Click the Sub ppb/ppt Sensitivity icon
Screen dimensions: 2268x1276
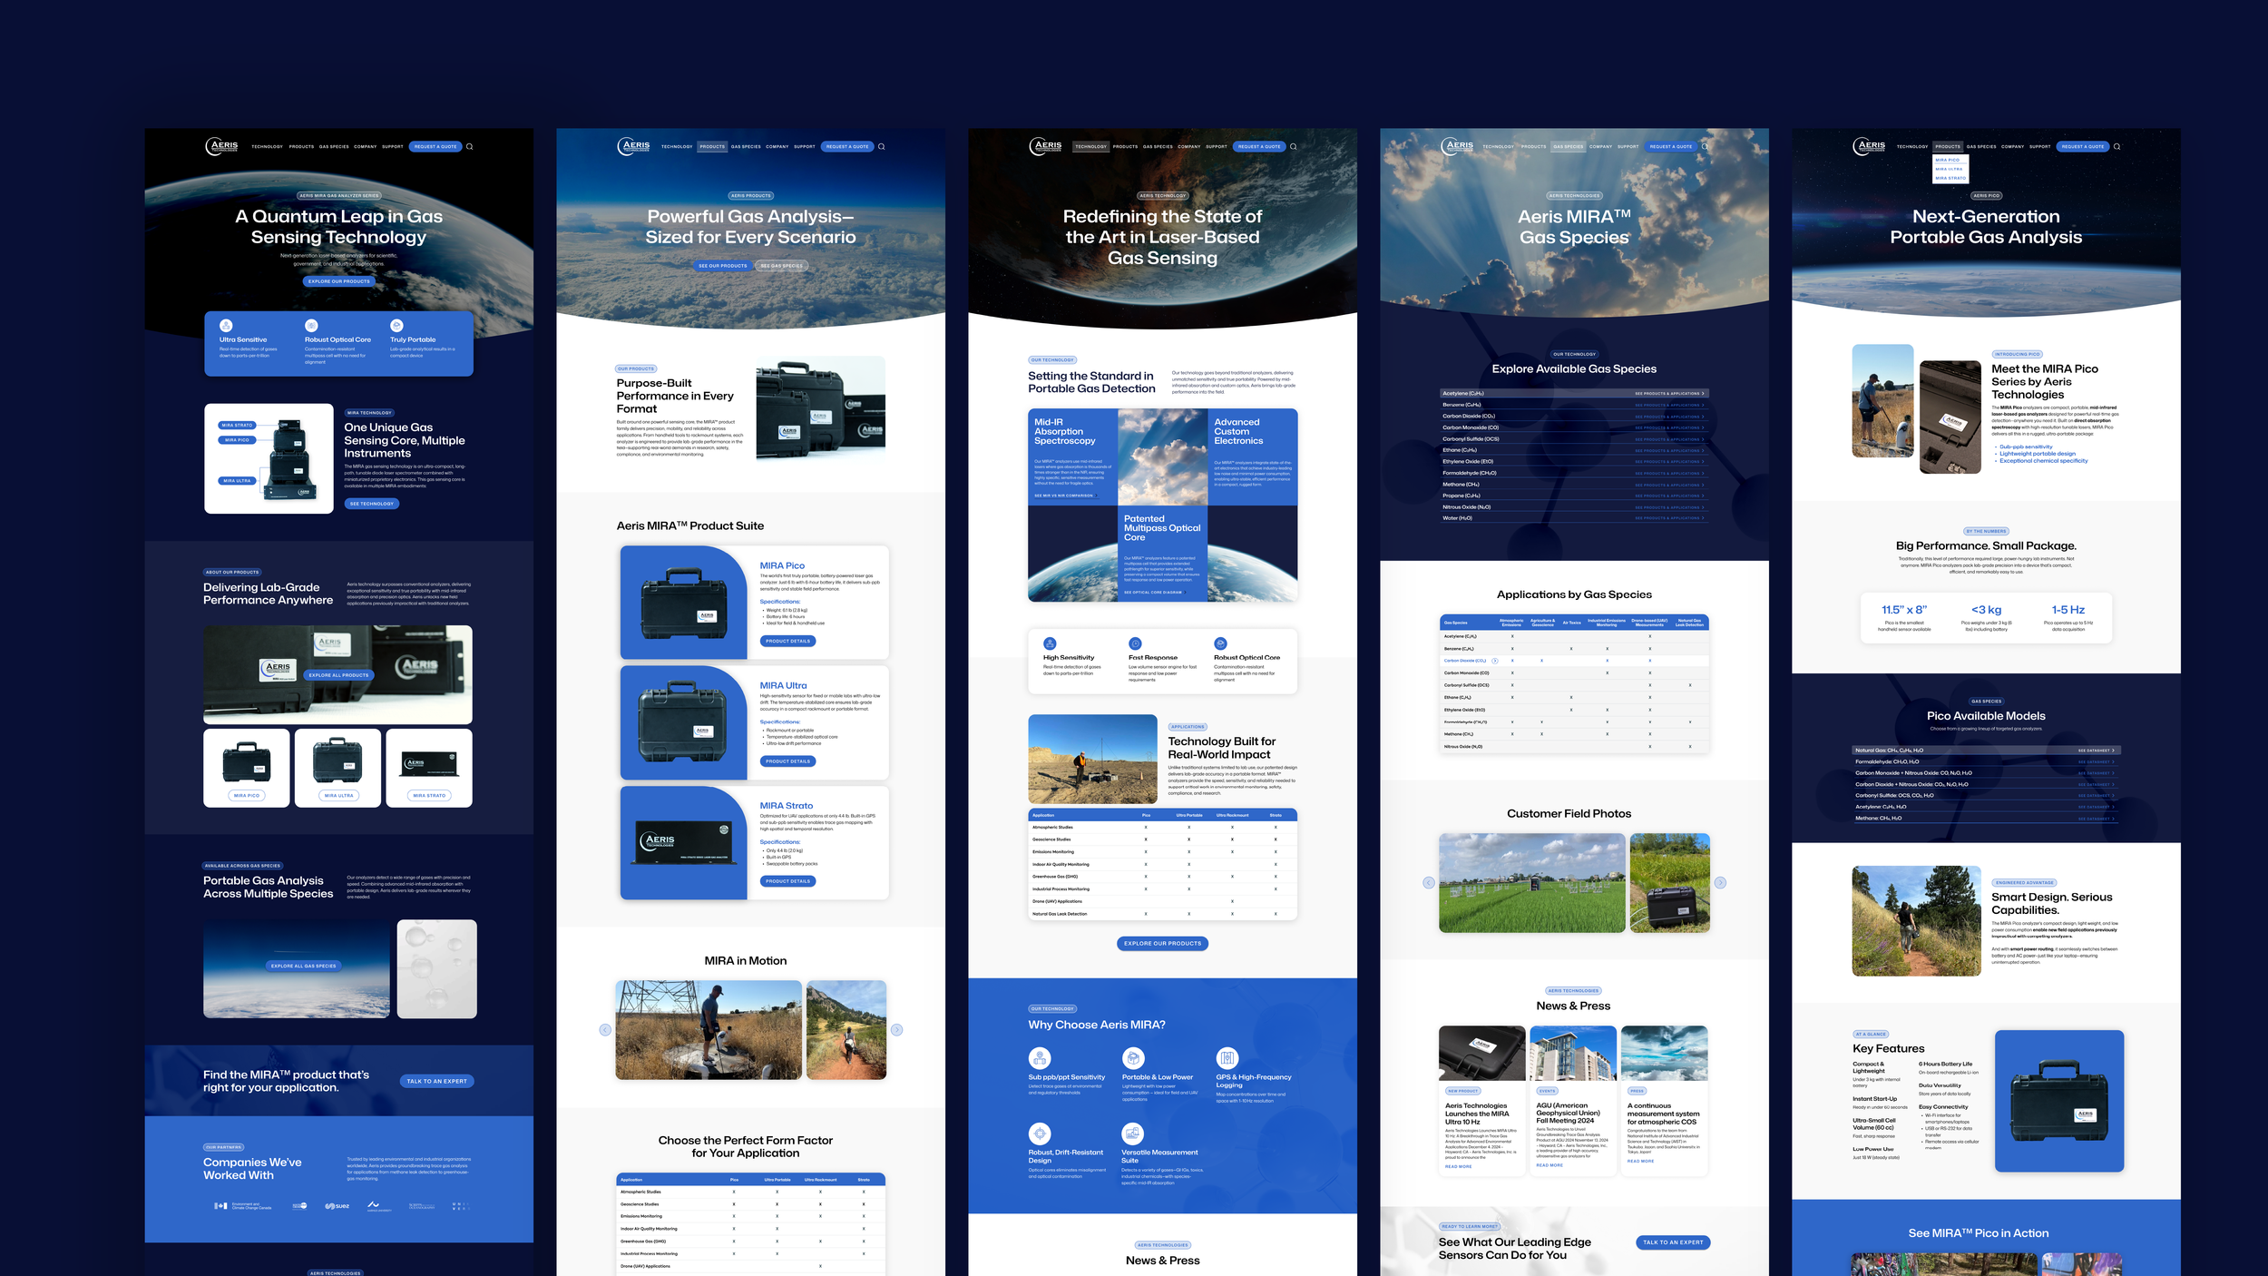click(x=1040, y=1057)
